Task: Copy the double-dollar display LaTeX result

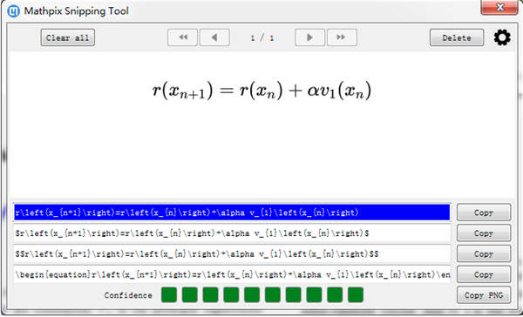Action: (x=484, y=253)
